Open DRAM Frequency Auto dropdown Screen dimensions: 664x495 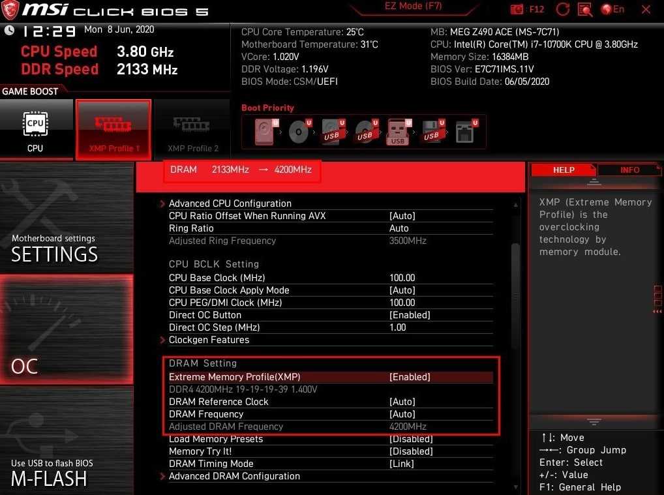402,414
